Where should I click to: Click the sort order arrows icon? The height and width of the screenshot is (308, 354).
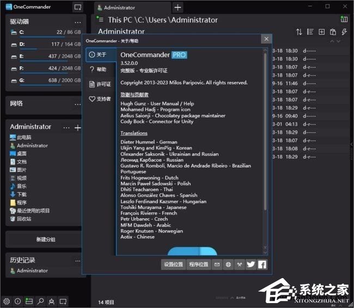[299, 32]
